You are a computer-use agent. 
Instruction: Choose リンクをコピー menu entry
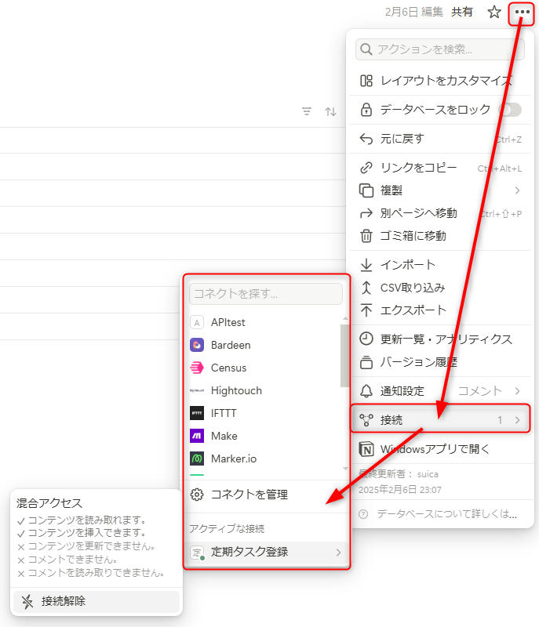pos(440,168)
